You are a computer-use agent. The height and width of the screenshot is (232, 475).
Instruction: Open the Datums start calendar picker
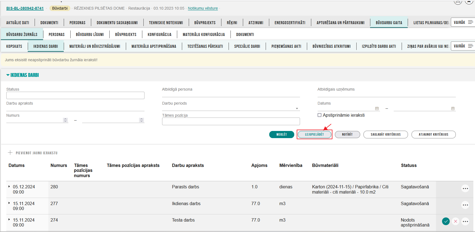tap(377, 108)
